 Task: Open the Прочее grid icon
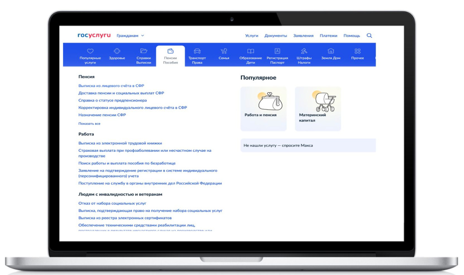pyautogui.click(x=358, y=51)
